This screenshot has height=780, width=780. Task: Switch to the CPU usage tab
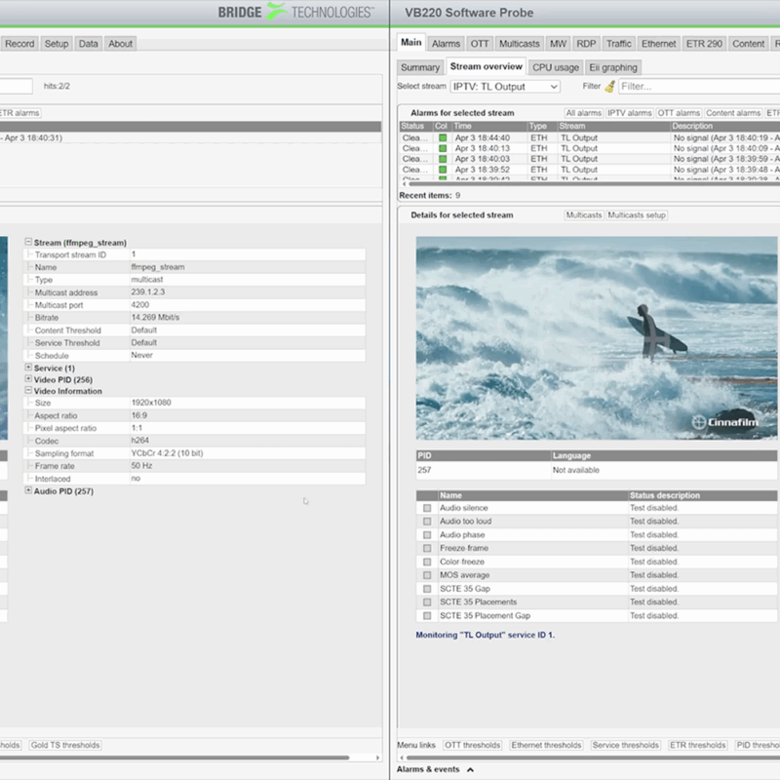pyautogui.click(x=555, y=67)
